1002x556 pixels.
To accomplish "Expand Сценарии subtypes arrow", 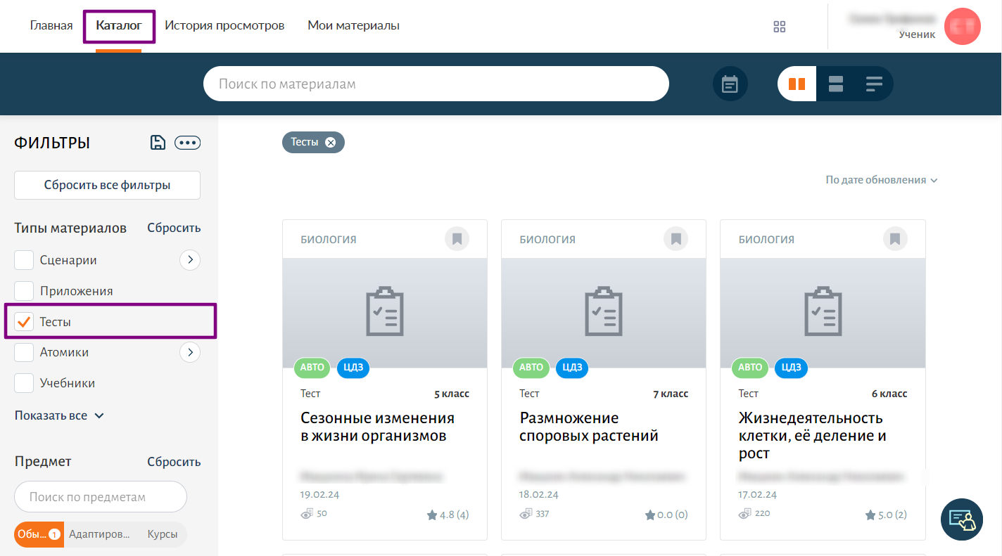I will pos(190,260).
